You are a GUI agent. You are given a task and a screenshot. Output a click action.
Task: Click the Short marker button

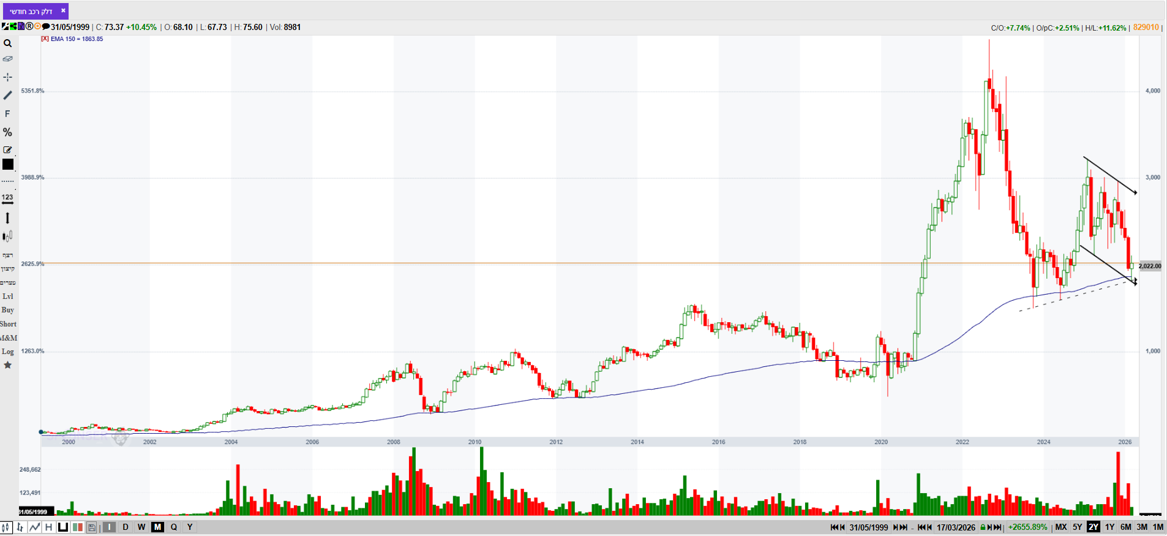[8, 324]
